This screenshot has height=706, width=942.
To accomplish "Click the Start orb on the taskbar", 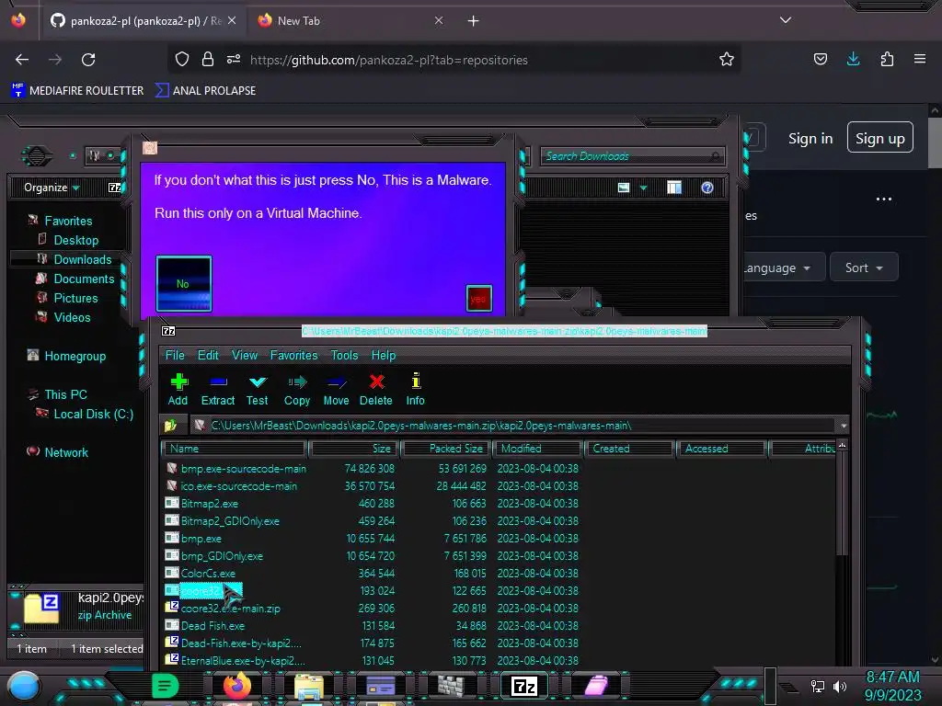I will point(24,686).
